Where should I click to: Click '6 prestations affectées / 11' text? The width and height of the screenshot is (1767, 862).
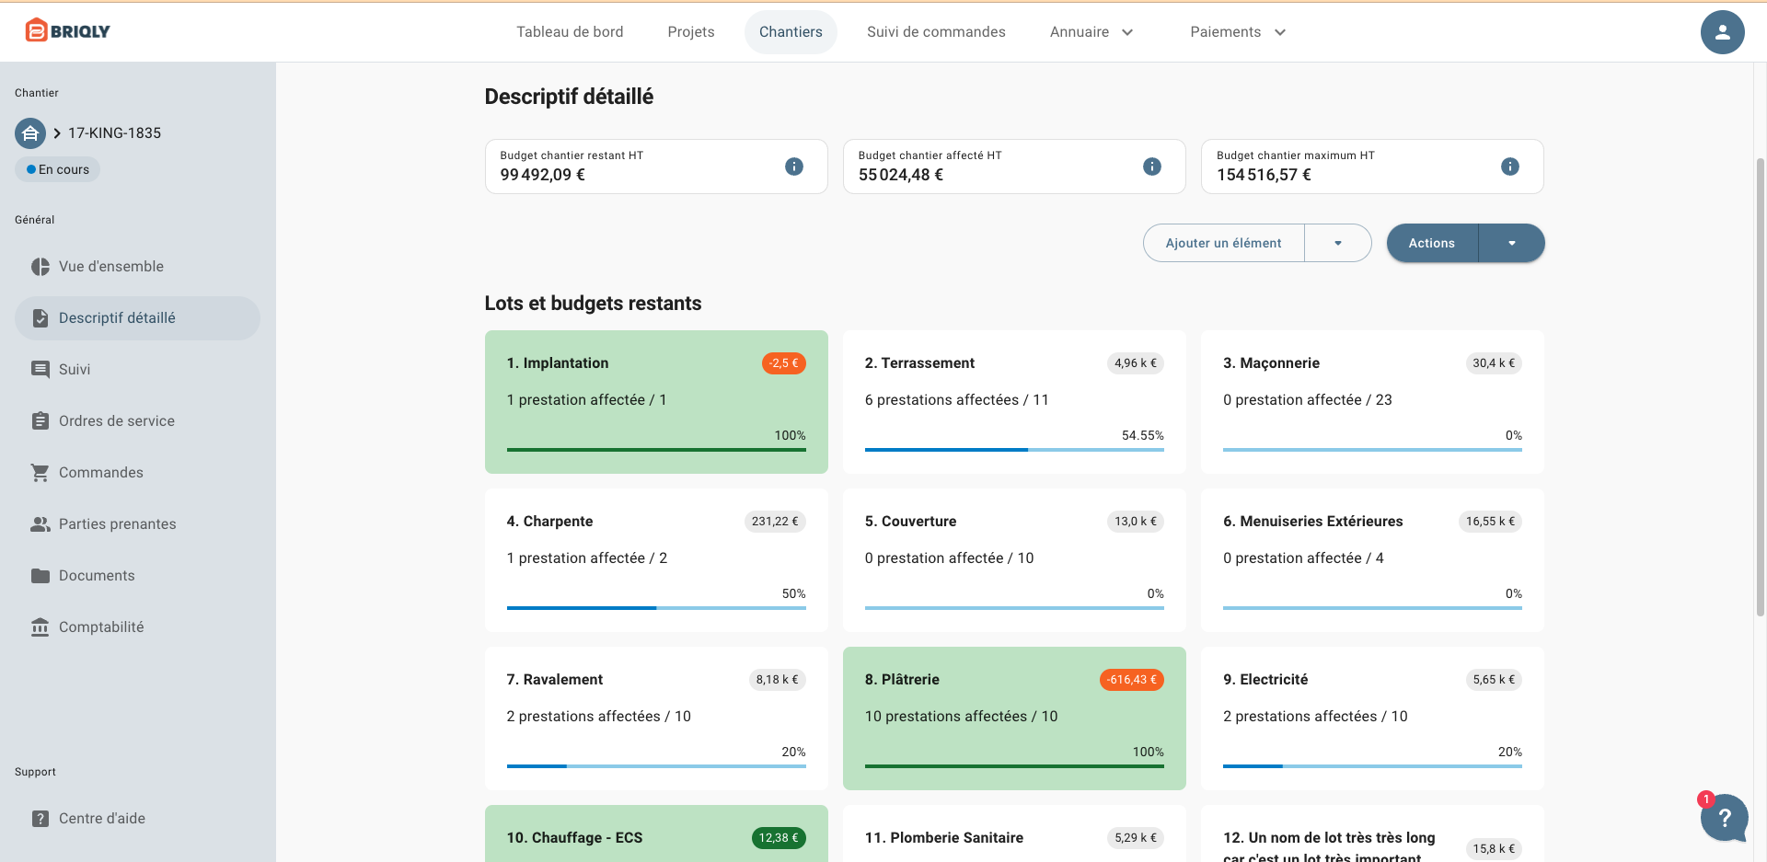[957, 400]
